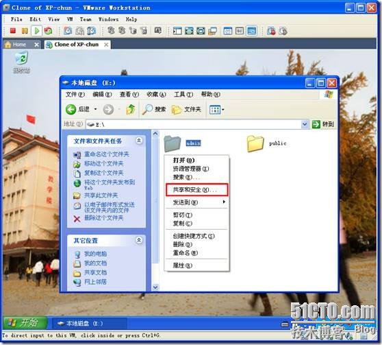The width and height of the screenshot is (382, 345).
Task: Open VMware Edit menu
Action: pos(35,19)
